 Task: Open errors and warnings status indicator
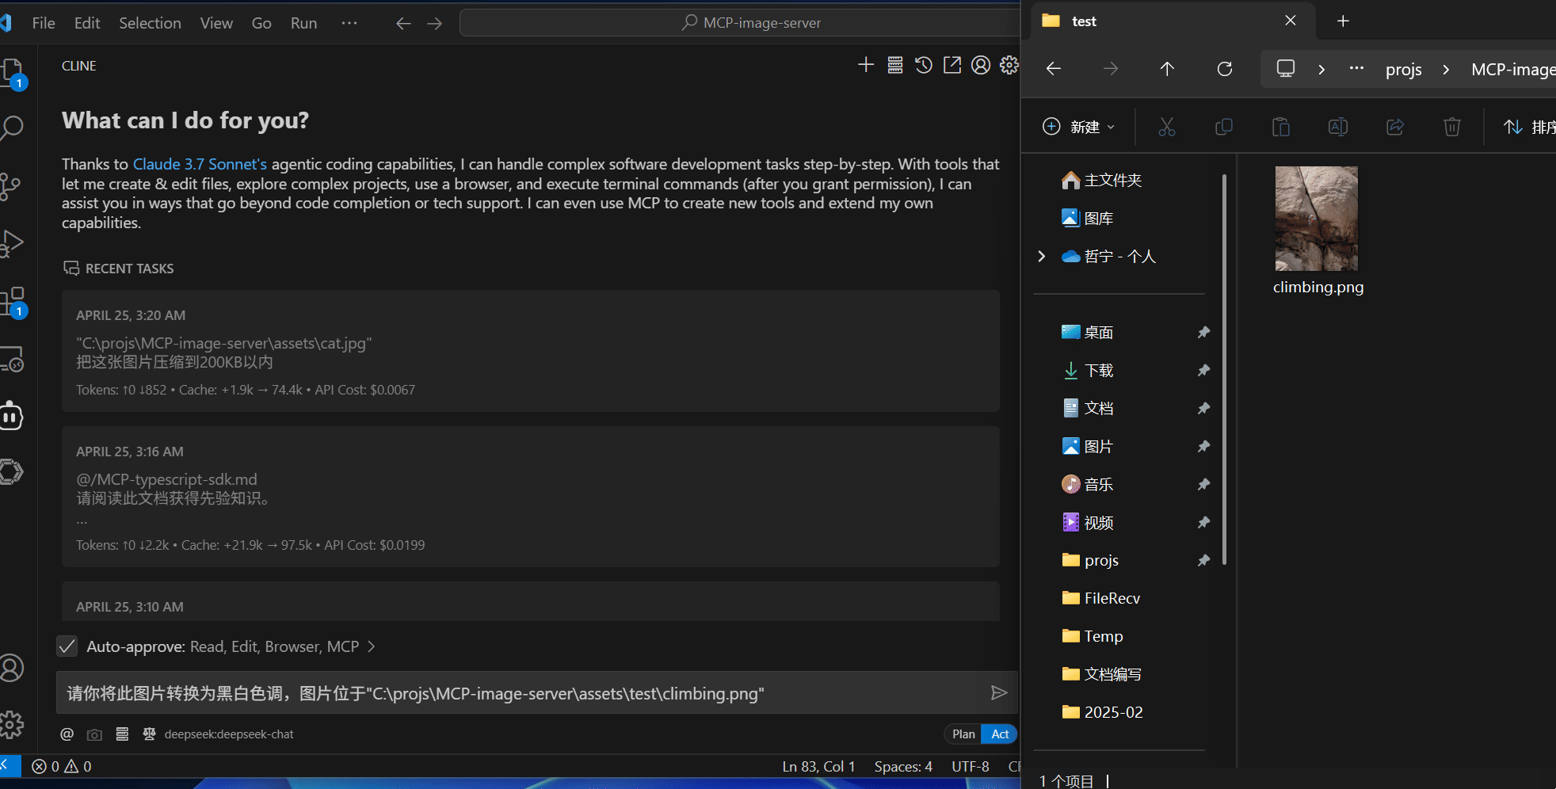coord(62,766)
